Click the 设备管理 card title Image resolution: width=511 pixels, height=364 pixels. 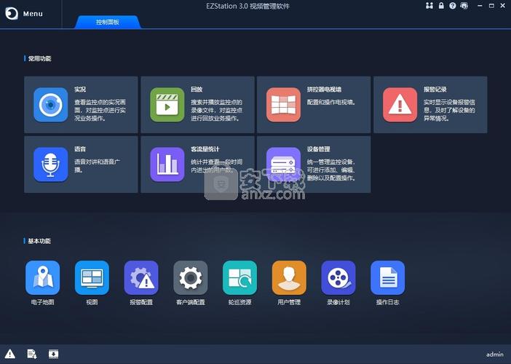click(318, 149)
